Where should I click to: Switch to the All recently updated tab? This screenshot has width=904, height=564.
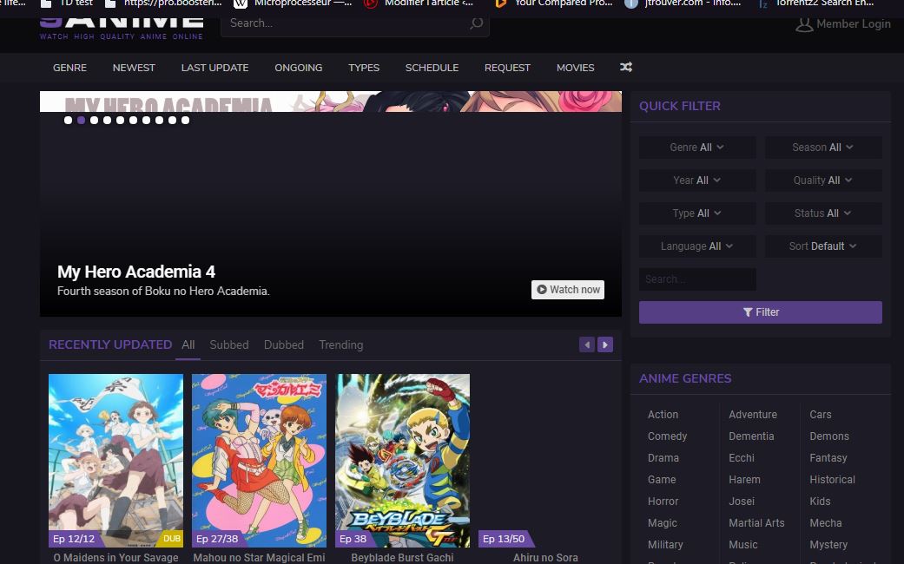pyautogui.click(x=188, y=345)
